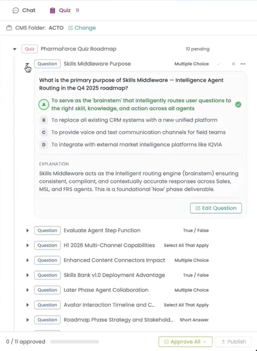
Task: Click the edit pencil icon next to Change
Action: 70,27
